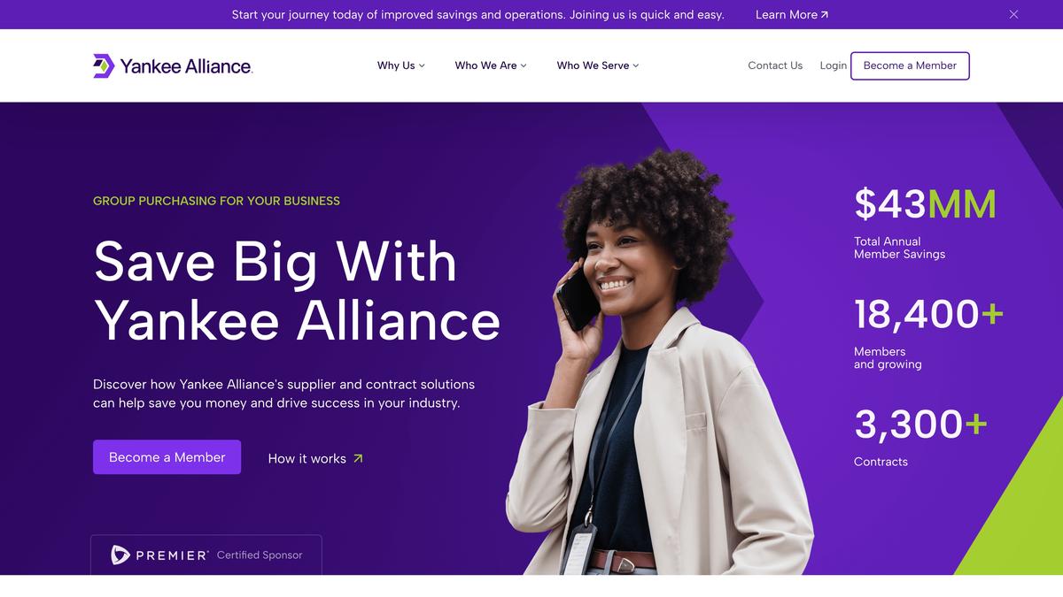
Task: Click the Premier logo icon in sponsor badge
Action: coord(120,555)
